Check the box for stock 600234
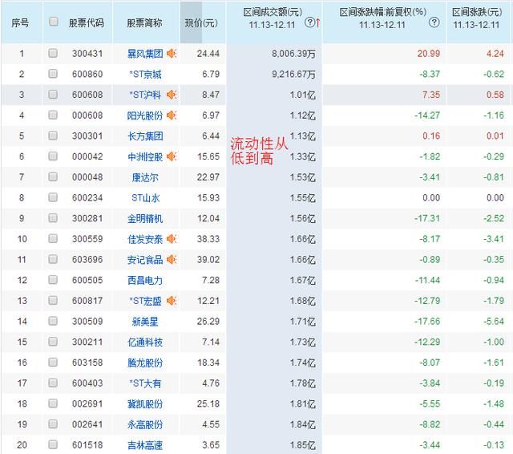This screenshot has height=454, width=513. [x=53, y=197]
